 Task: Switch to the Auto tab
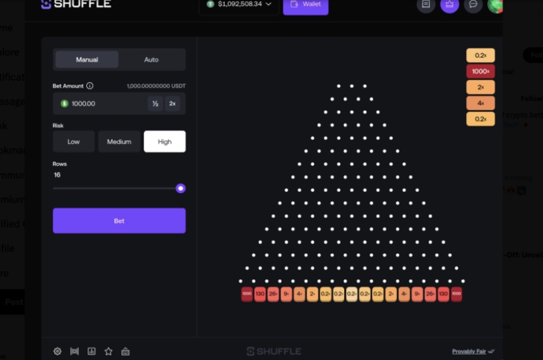coord(151,60)
